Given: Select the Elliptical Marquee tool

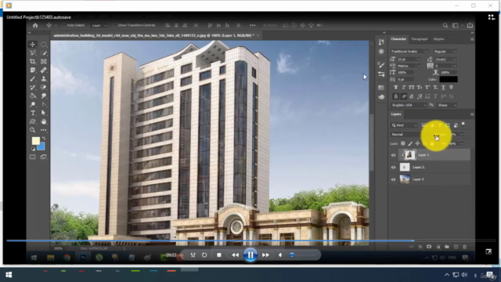Looking at the screenshot, I should click(44, 45).
